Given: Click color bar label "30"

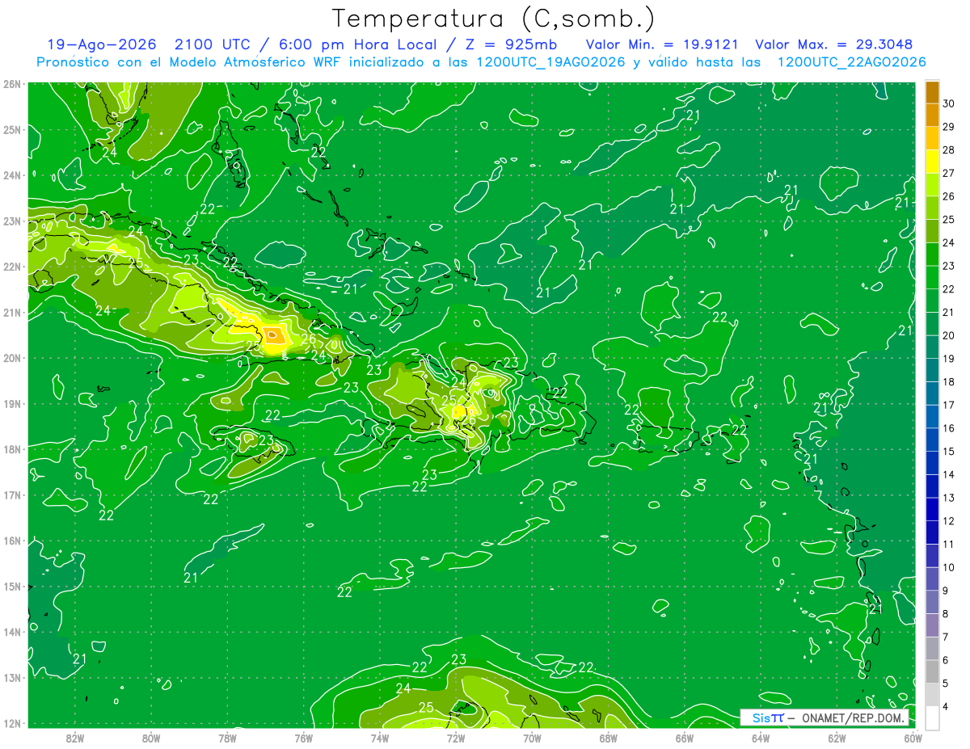Looking at the screenshot, I should 949,103.
